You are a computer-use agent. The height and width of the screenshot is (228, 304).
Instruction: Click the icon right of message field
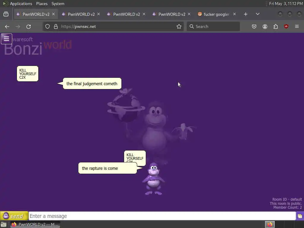point(300,216)
